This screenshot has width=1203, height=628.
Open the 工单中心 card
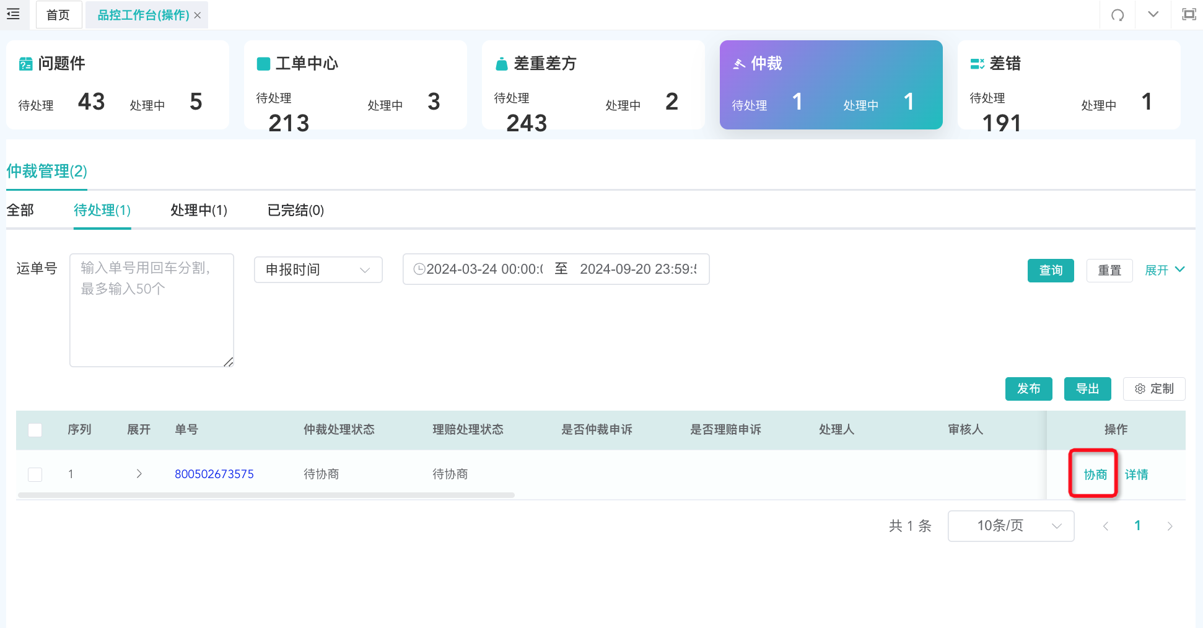pos(355,85)
